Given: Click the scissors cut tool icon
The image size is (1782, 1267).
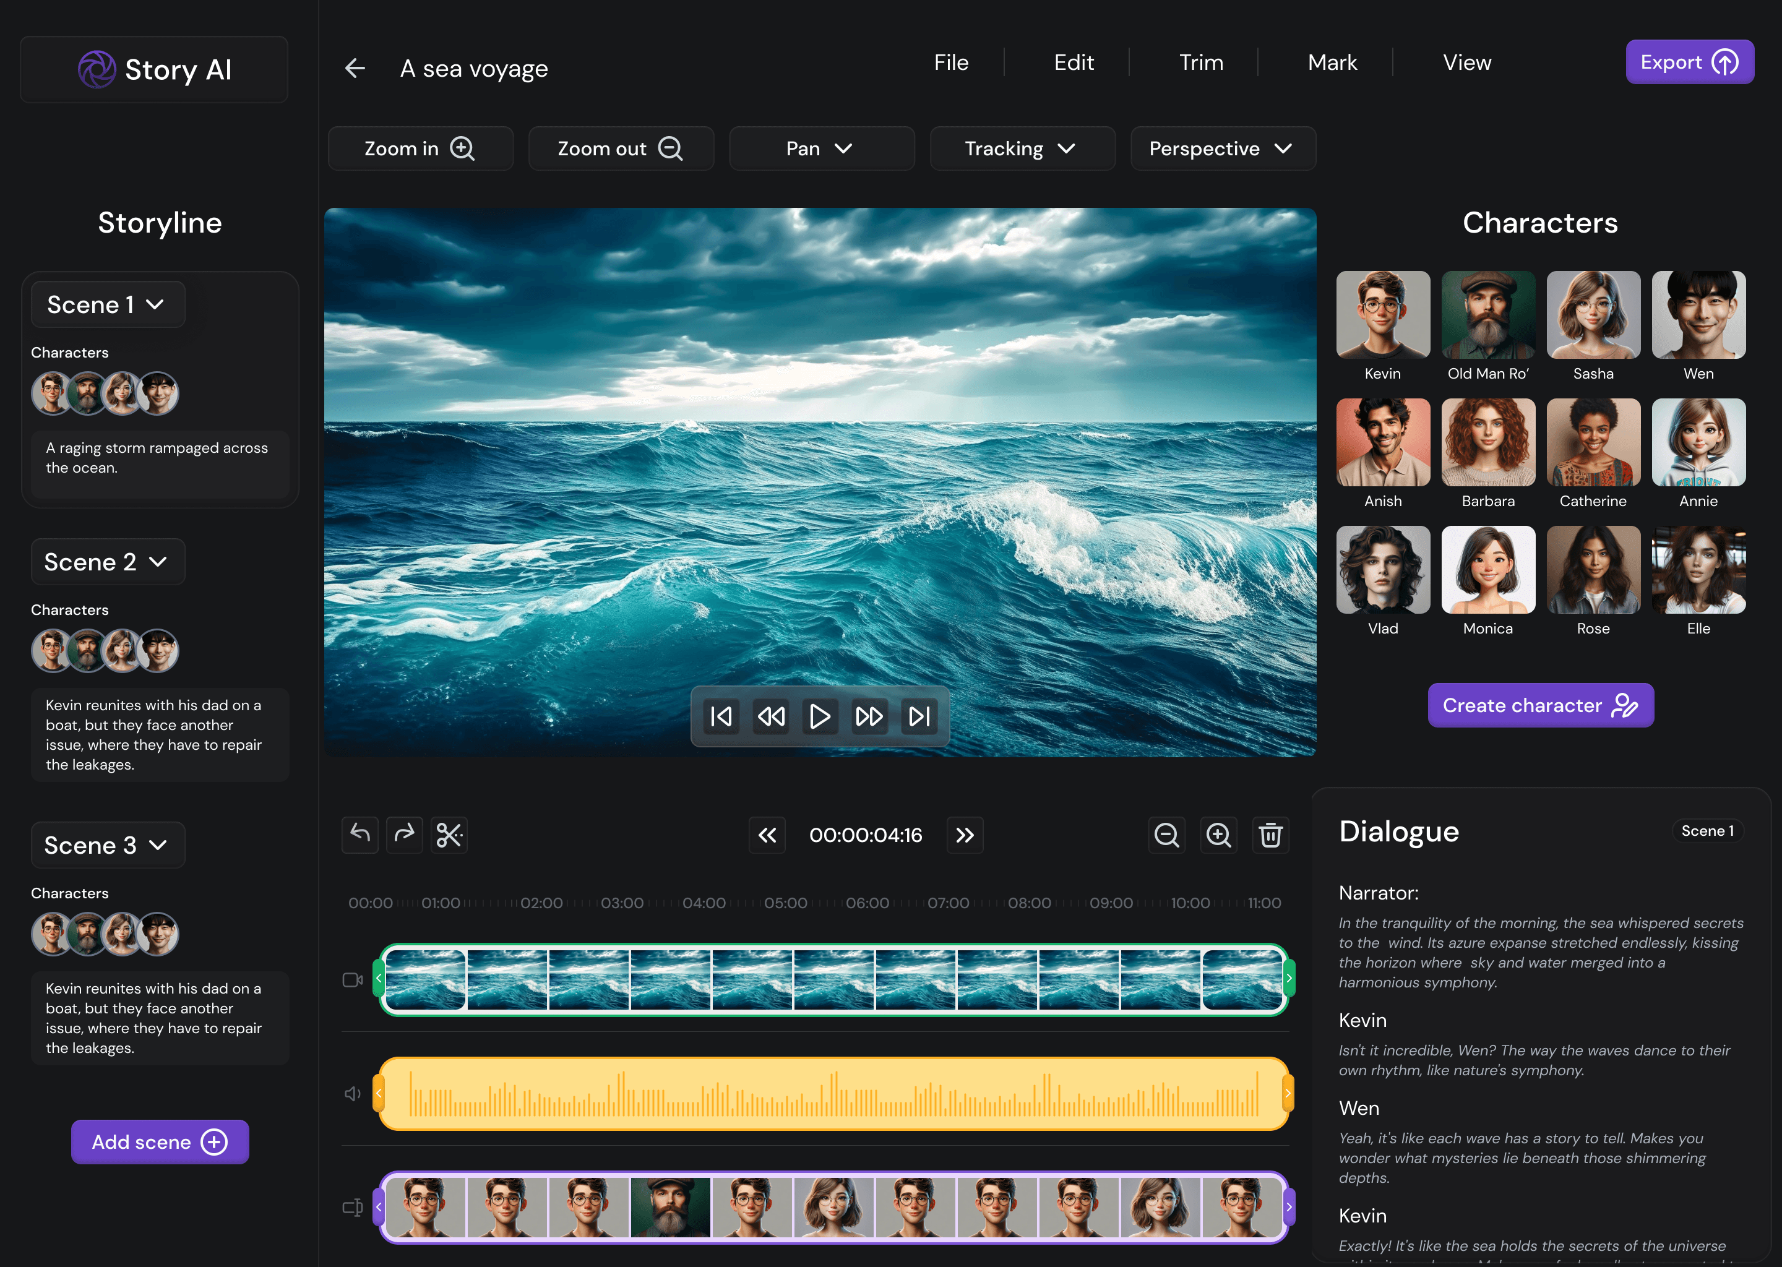Looking at the screenshot, I should 449,835.
